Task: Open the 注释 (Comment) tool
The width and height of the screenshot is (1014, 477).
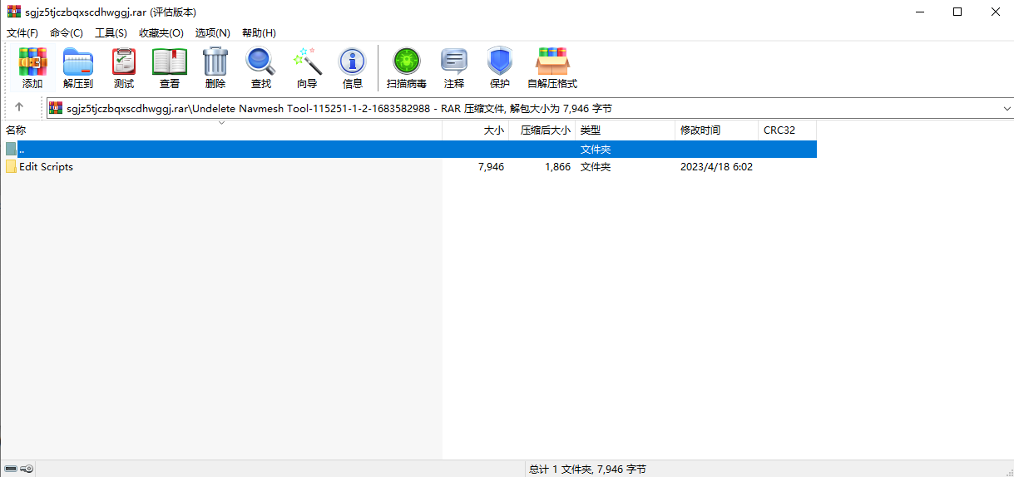Action: point(454,68)
